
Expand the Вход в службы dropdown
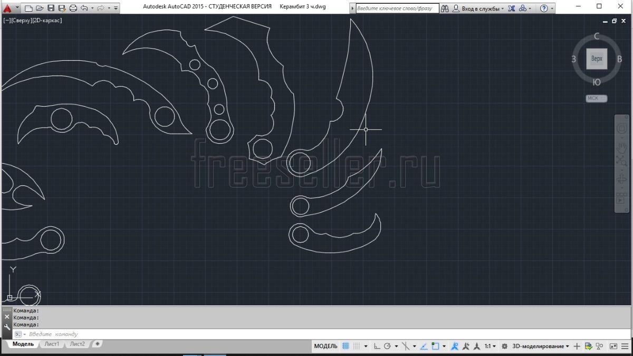(x=480, y=8)
